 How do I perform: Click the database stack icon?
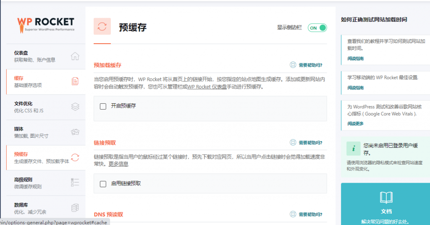coord(75,208)
